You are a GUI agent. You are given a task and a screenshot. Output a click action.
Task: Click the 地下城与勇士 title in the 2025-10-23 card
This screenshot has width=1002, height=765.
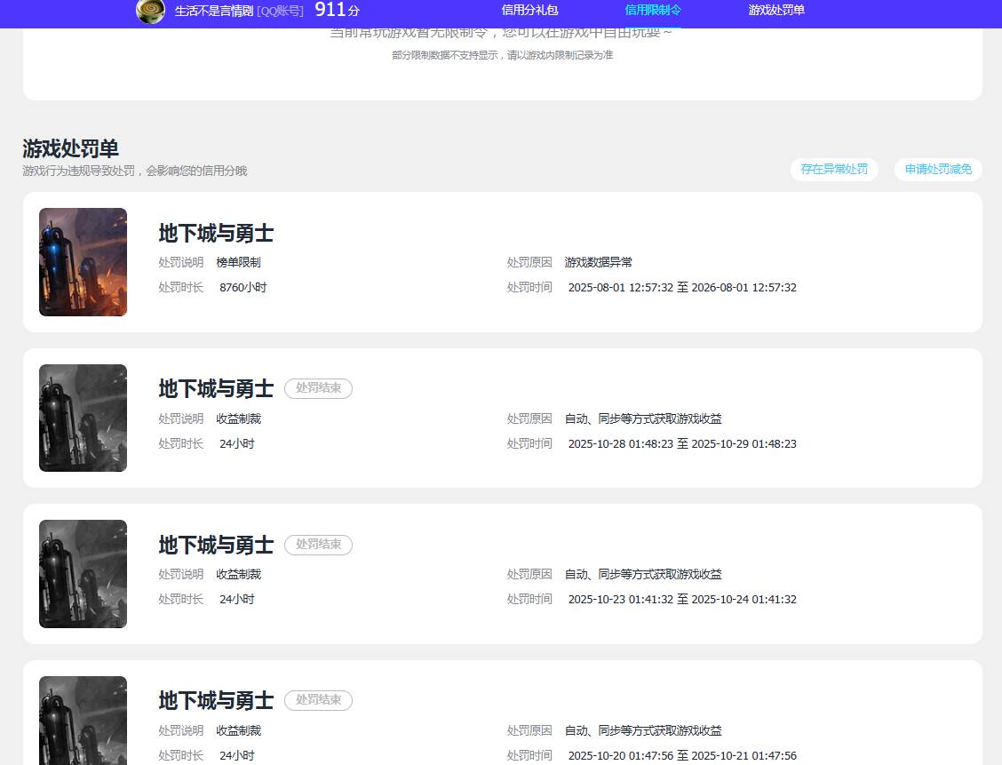216,545
